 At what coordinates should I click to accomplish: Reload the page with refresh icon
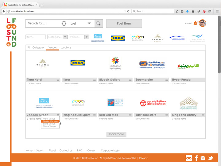128,11
